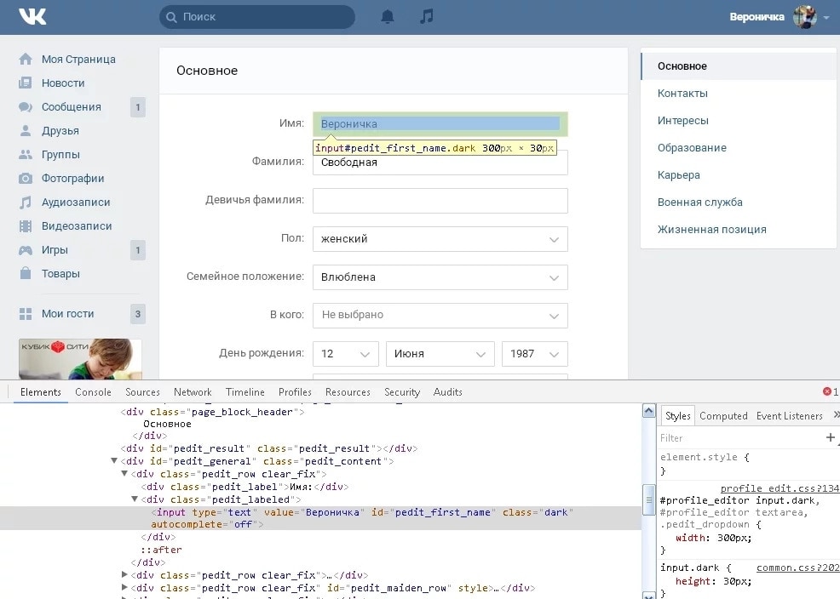Switch to the Timeline DevTools tab
Screen dimensions: 840x599
pyautogui.click(x=245, y=392)
